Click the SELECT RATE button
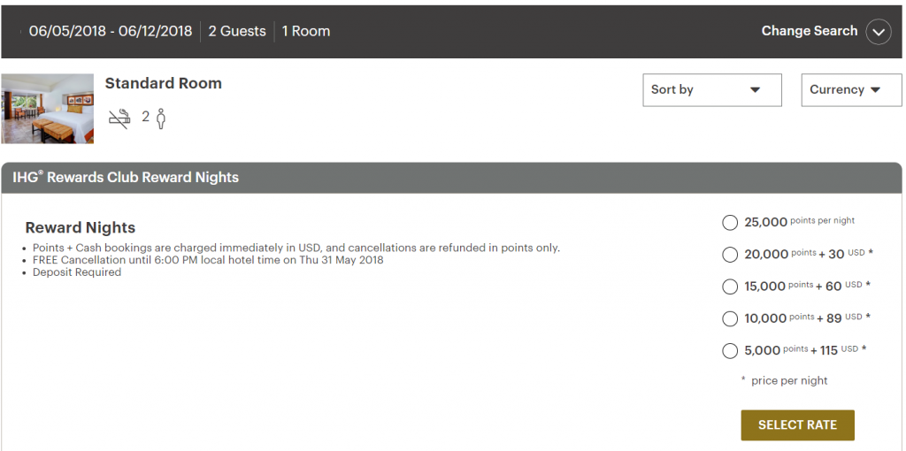This screenshot has height=451, width=906. pos(797,425)
